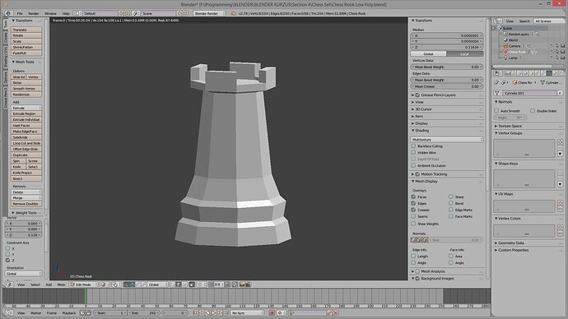Open the timeline Playback menu

coord(69,313)
